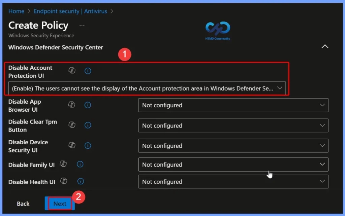The image size is (345, 216).
Task: Open the Disable Clear Tpm Button dropdown
Action: (233, 125)
